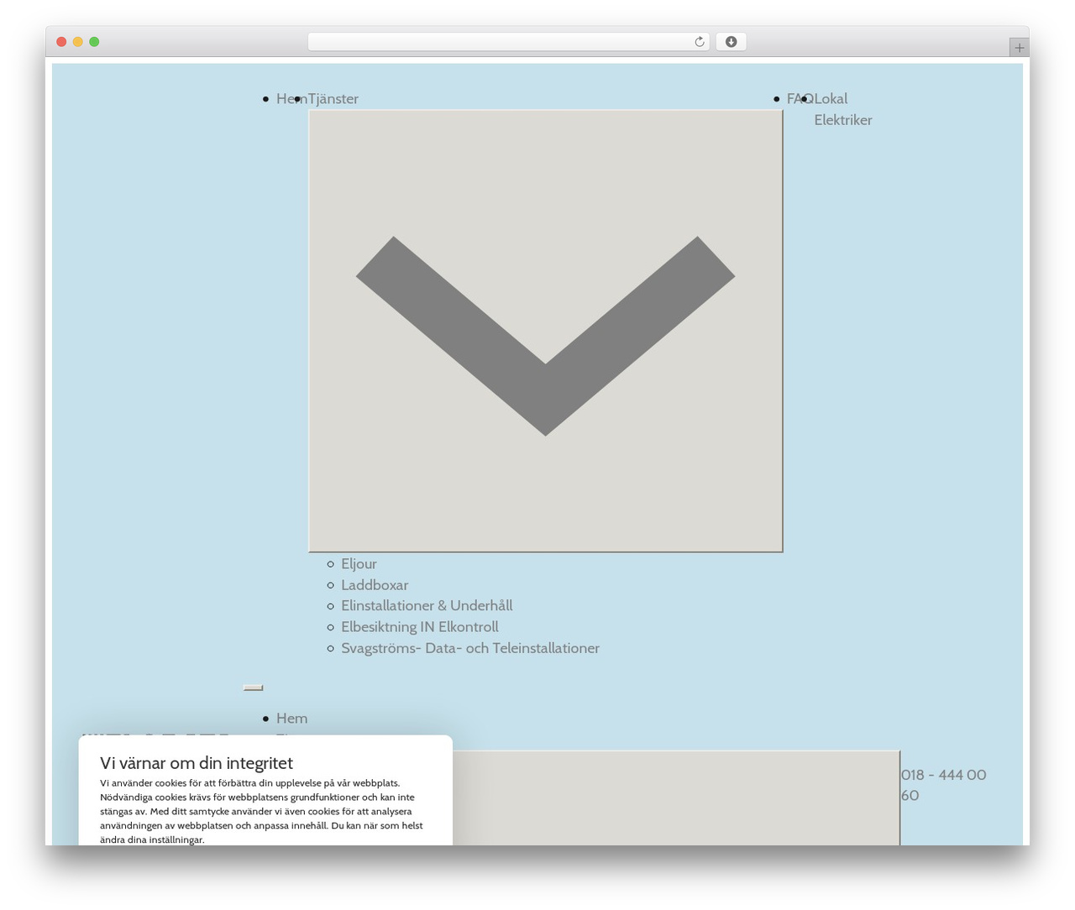Open the FAQ menu item

(x=800, y=98)
